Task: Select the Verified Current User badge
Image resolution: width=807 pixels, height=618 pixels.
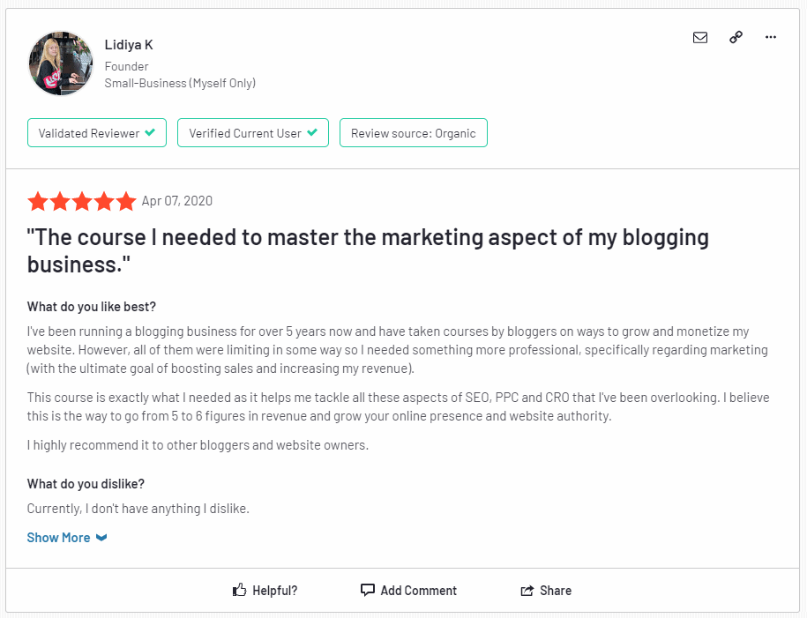Action: coord(253,133)
